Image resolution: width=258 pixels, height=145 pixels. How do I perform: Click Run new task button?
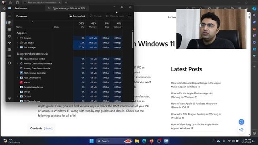point(77,16)
